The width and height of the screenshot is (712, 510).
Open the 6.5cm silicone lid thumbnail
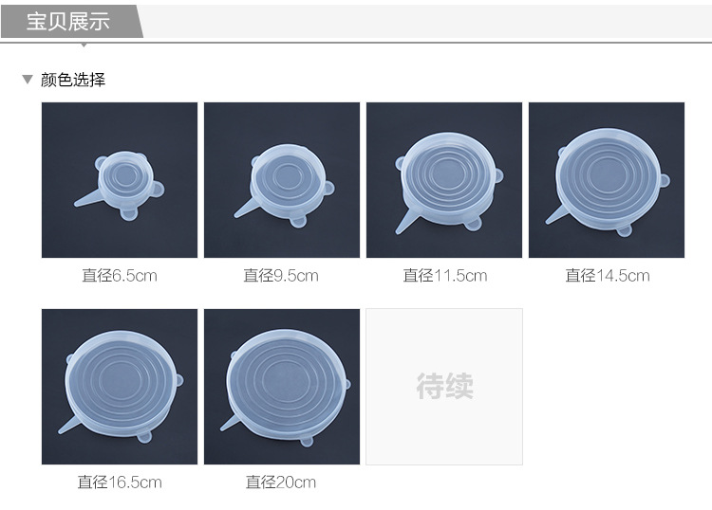pyautogui.click(x=120, y=180)
